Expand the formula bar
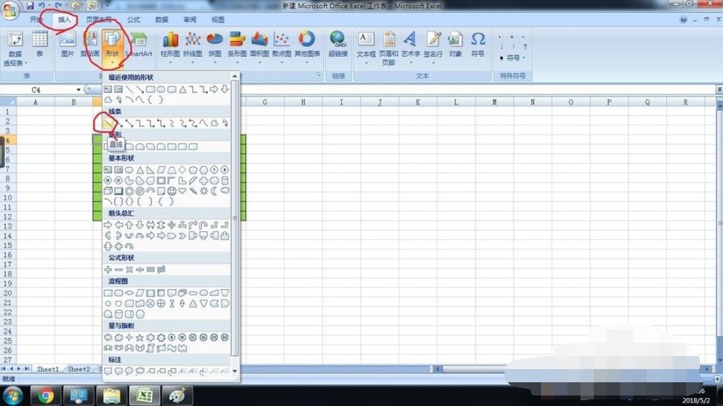 pyautogui.click(x=719, y=90)
